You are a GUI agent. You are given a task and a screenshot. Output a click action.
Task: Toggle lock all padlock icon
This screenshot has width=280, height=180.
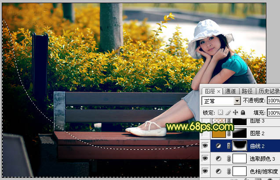243,112
